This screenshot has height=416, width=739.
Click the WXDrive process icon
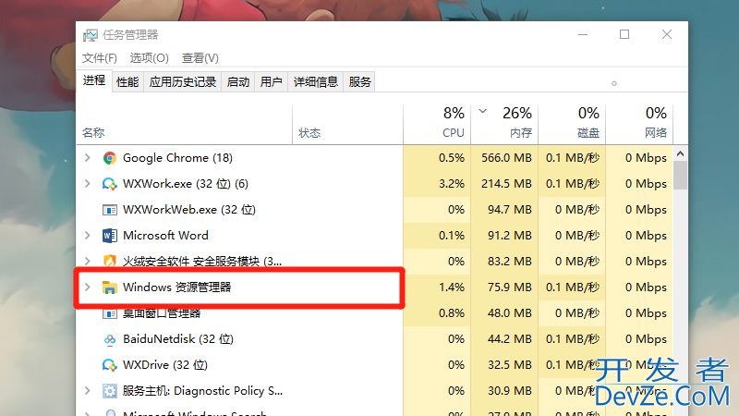(110, 365)
